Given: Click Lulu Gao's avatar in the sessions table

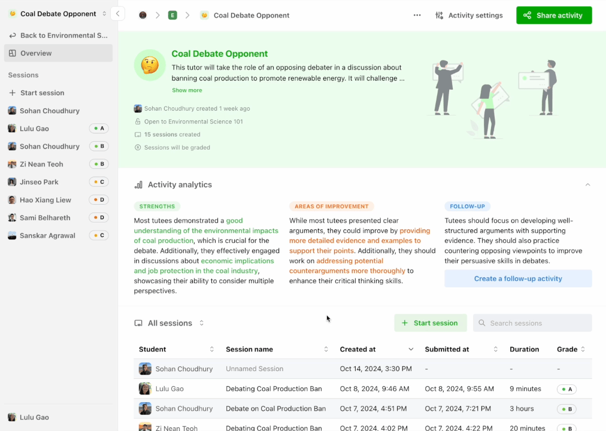Looking at the screenshot, I should click(145, 388).
